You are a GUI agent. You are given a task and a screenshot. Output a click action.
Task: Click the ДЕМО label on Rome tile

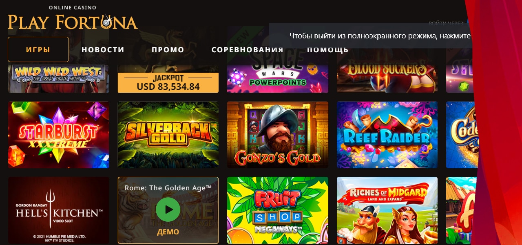[x=168, y=232]
